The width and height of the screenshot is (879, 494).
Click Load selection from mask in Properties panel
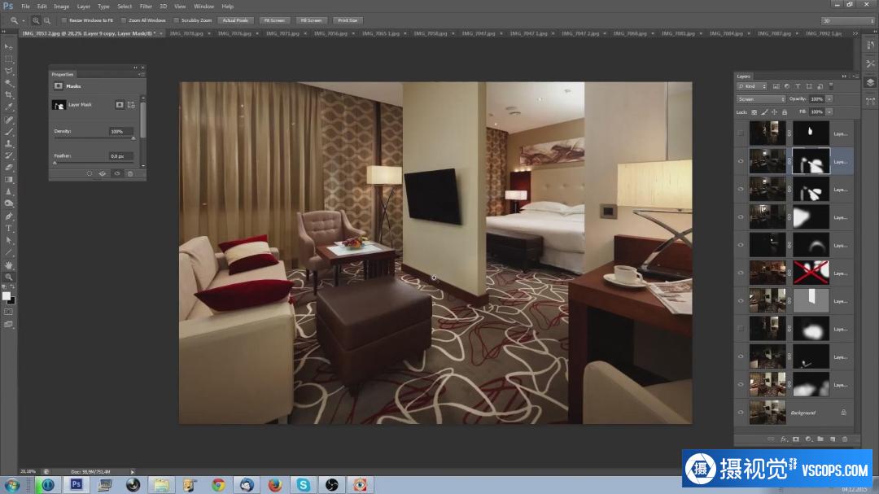(x=90, y=174)
